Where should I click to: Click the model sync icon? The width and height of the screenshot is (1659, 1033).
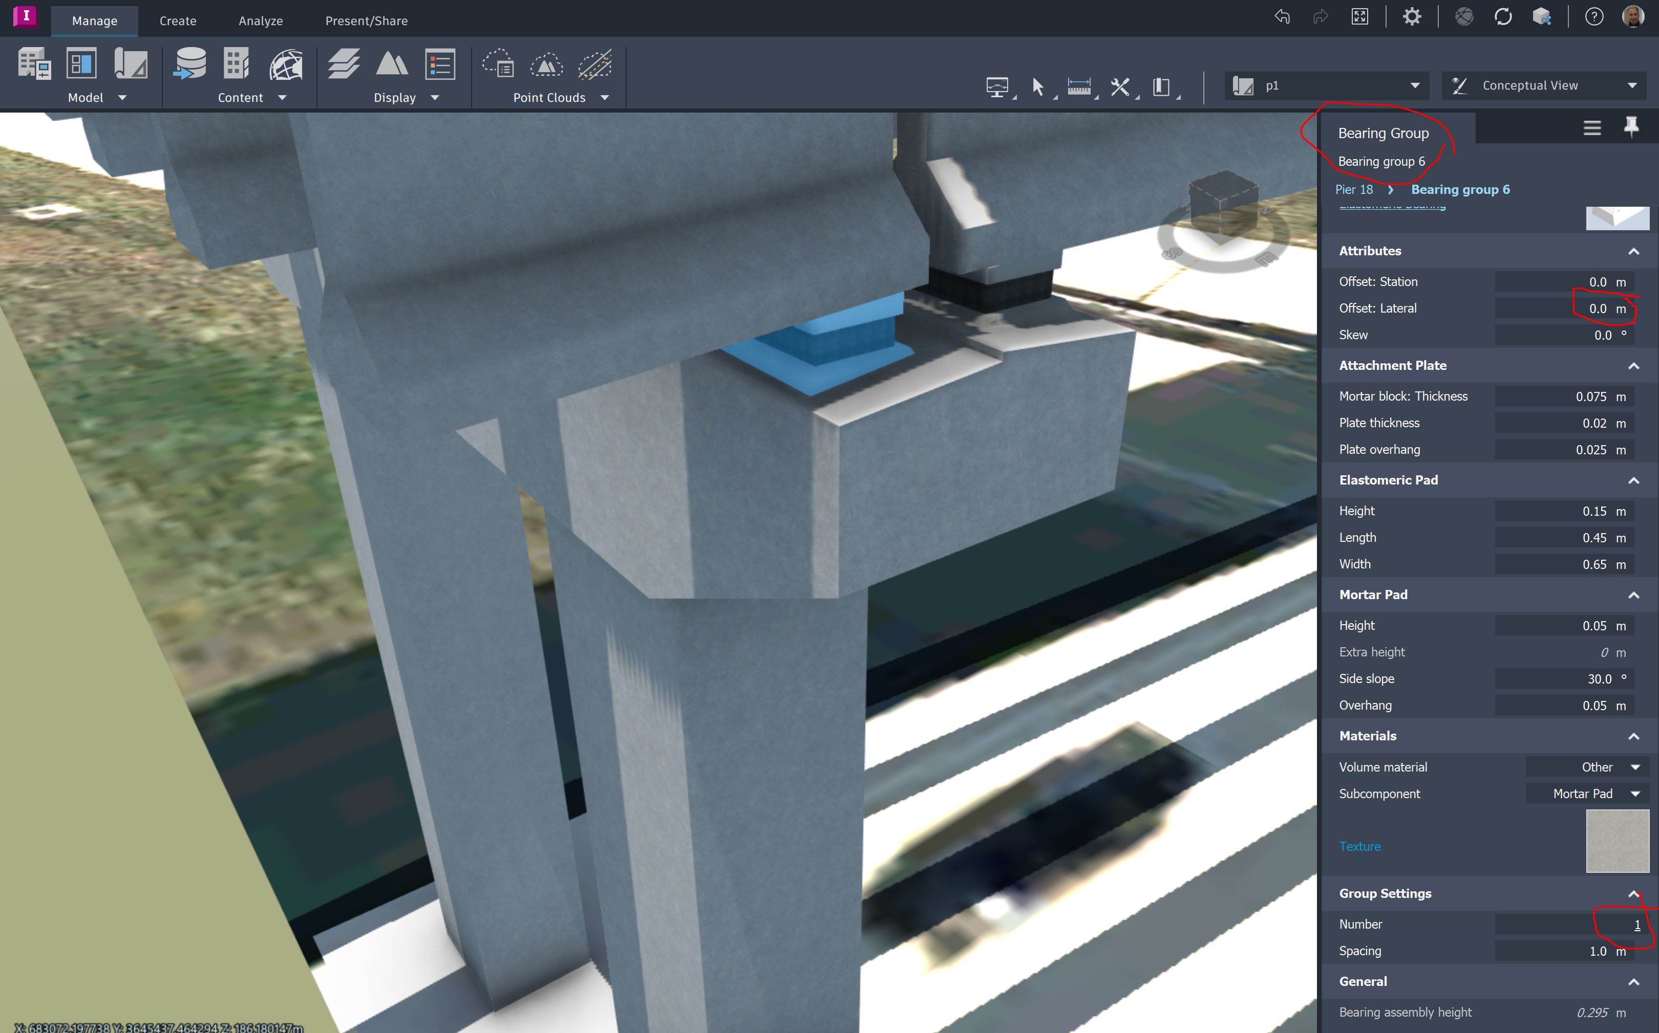coord(1502,16)
